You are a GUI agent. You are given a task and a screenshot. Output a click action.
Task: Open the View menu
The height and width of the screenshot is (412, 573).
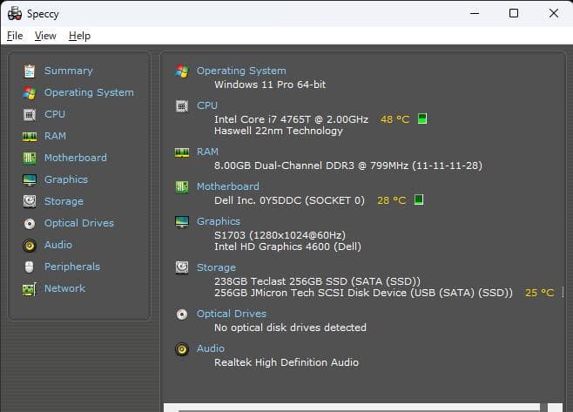coord(45,36)
